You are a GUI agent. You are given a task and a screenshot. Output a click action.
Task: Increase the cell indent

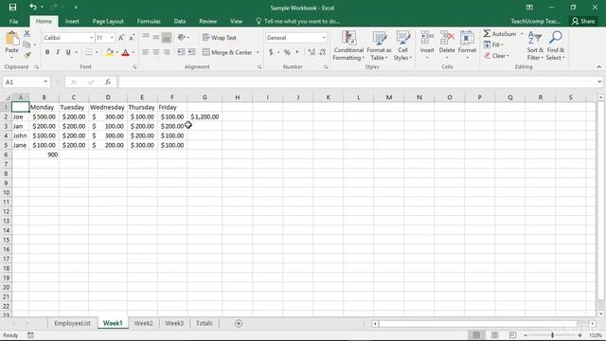tap(191, 52)
